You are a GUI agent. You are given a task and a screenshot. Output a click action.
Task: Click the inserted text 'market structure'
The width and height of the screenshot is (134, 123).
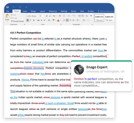[34, 68]
